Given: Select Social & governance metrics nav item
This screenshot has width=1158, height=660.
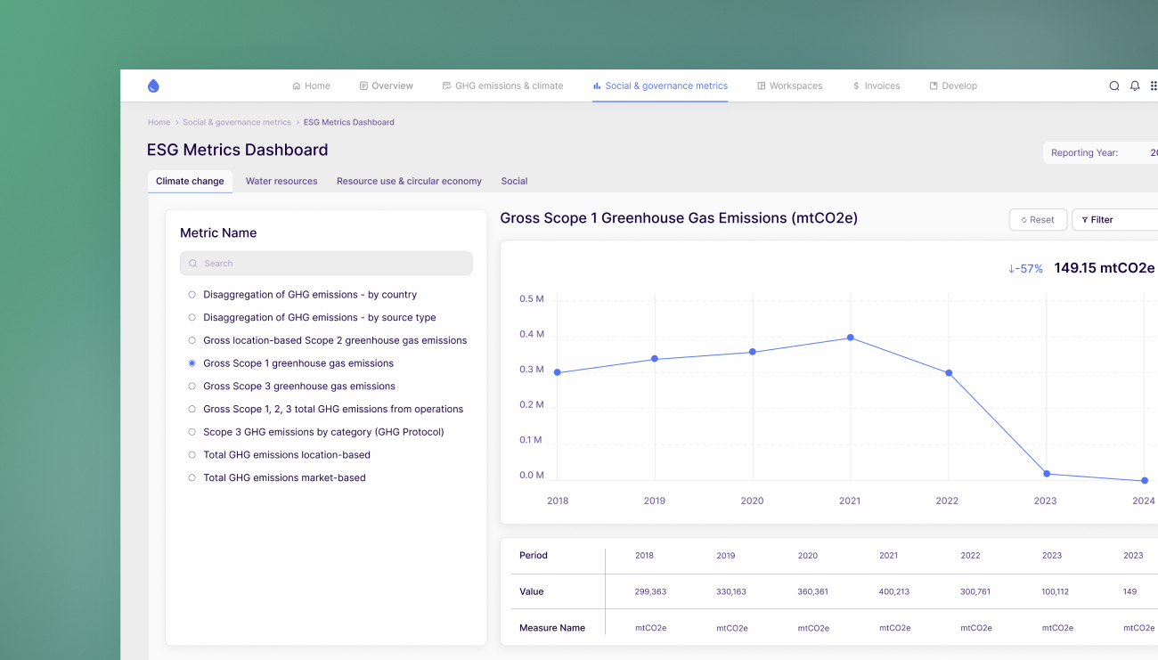Looking at the screenshot, I should pos(660,86).
